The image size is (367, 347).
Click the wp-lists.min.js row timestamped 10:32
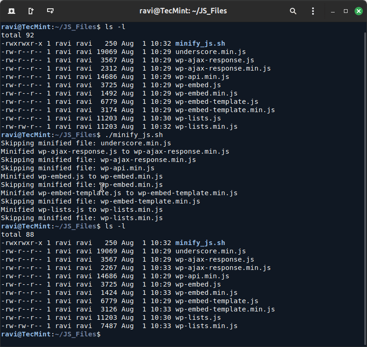pos(119,126)
